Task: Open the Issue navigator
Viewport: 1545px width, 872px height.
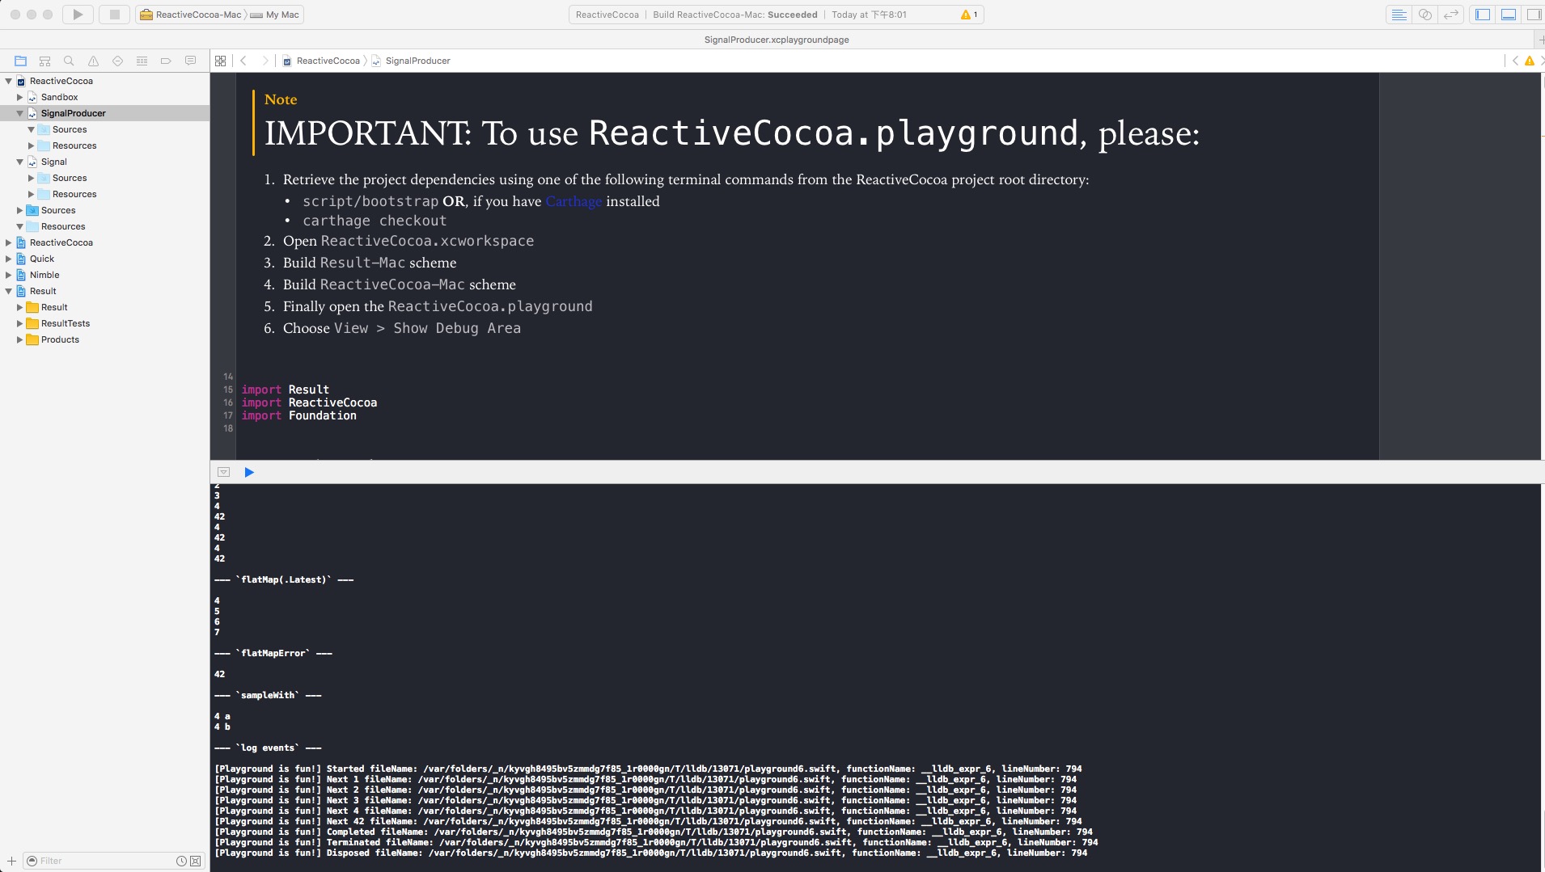Action: pyautogui.click(x=93, y=61)
